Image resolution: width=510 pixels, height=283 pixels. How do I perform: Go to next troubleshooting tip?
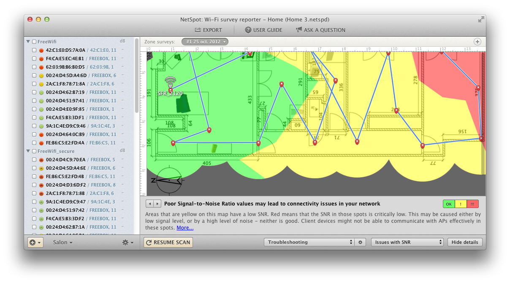157,204
